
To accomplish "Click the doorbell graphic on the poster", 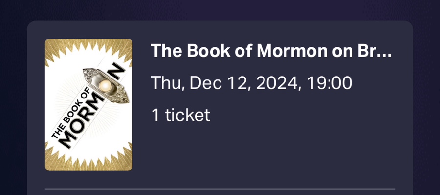I will tap(106, 86).
